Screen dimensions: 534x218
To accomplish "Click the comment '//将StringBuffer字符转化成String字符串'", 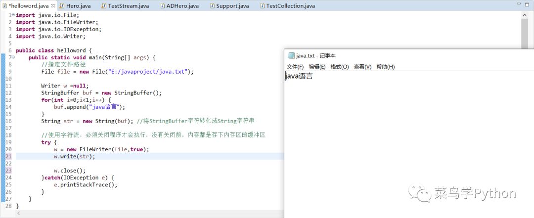I will click(195, 121).
